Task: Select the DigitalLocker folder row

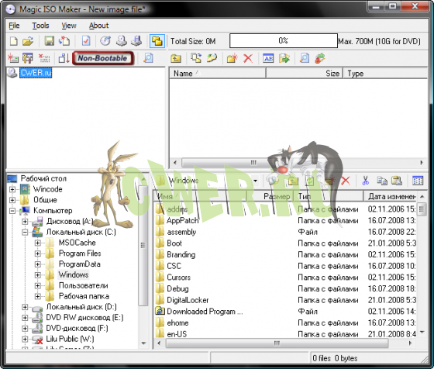Action: click(x=188, y=300)
